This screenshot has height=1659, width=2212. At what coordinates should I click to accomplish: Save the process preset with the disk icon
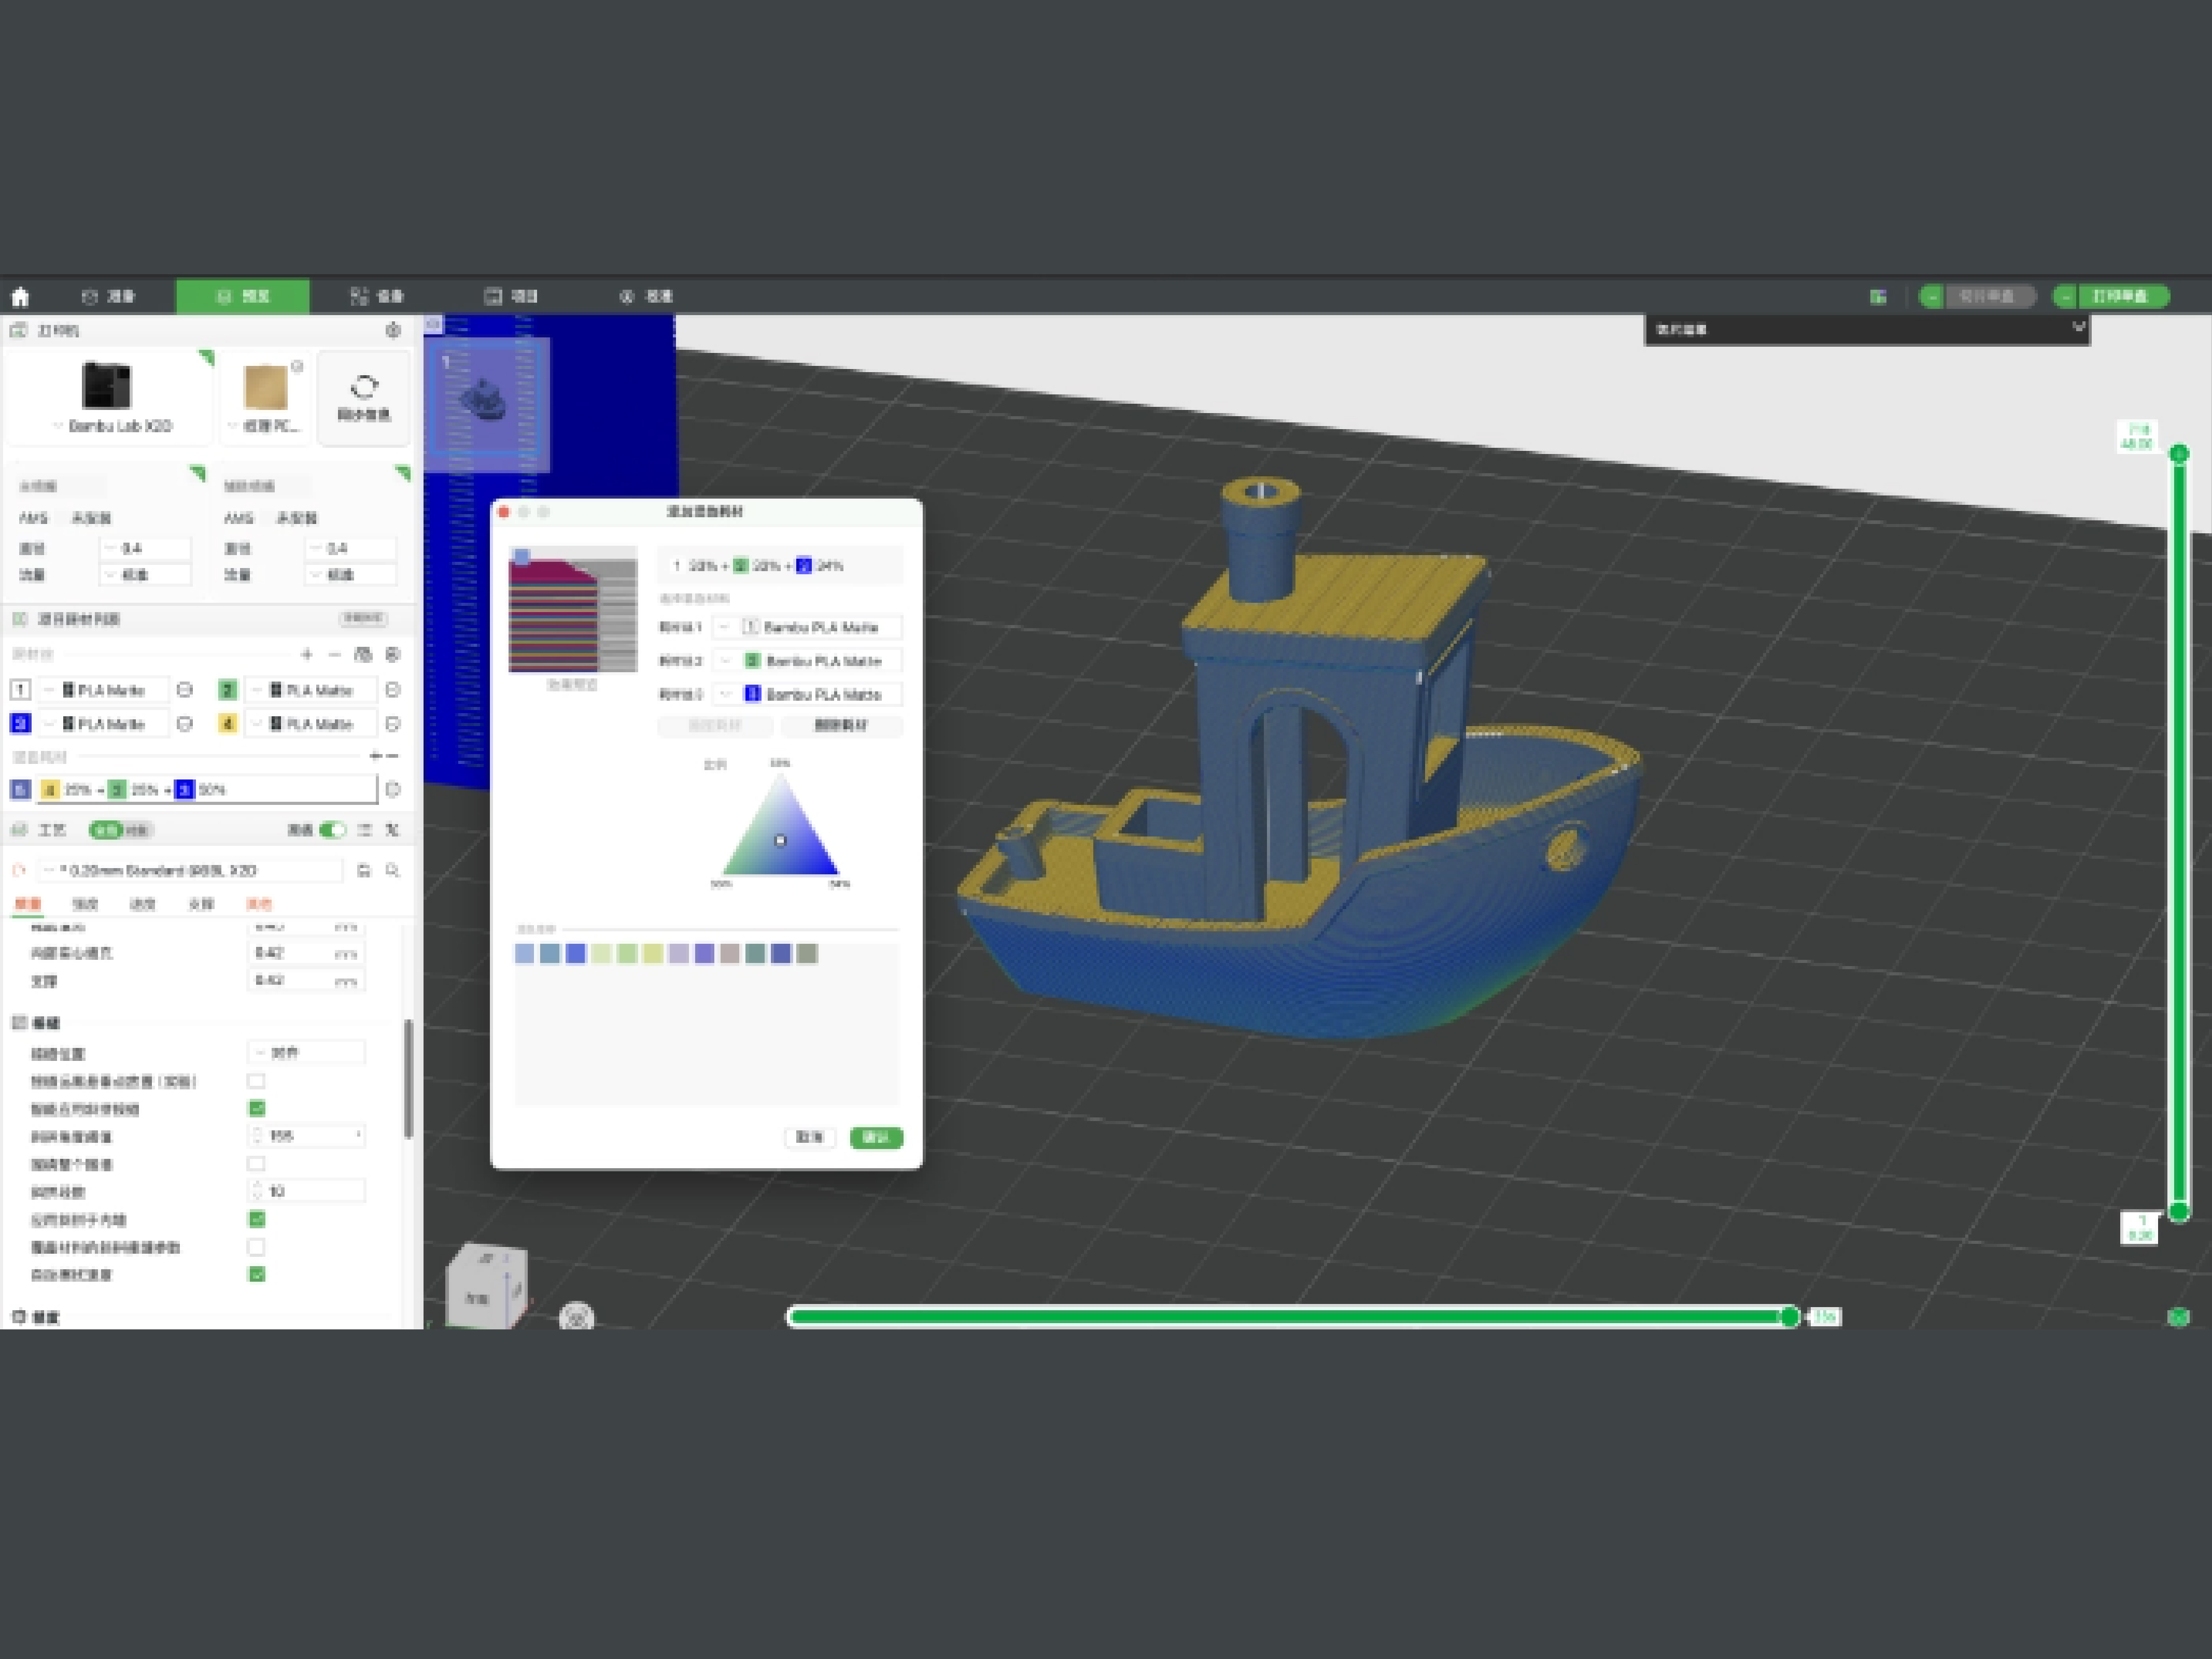[x=363, y=870]
